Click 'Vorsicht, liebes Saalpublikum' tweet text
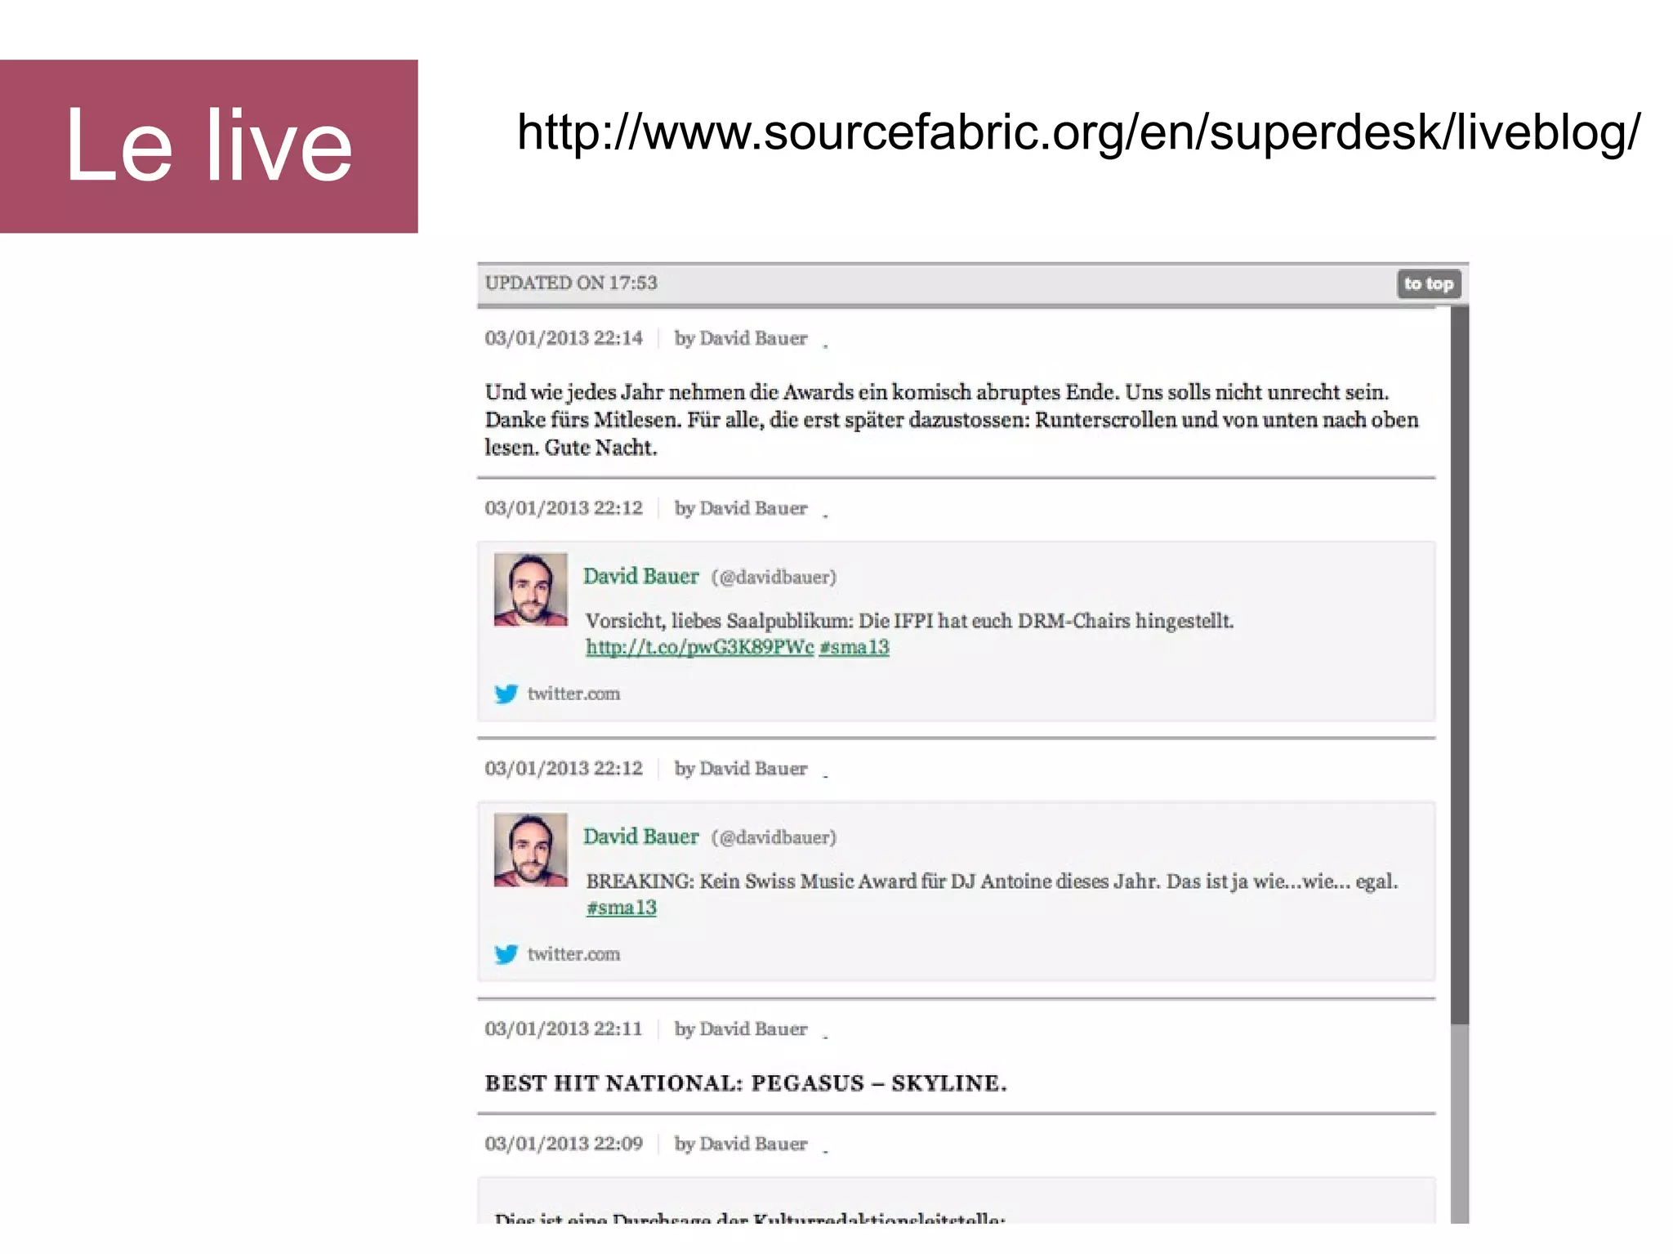The height and width of the screenshot is (1254, 1673). pos(909,621)
